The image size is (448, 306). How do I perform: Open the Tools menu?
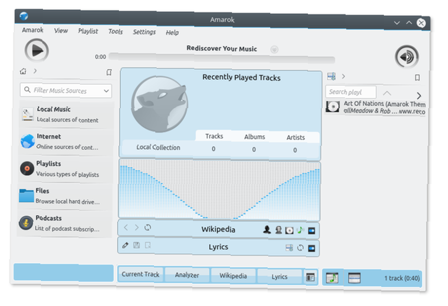[x=116, y=31]
